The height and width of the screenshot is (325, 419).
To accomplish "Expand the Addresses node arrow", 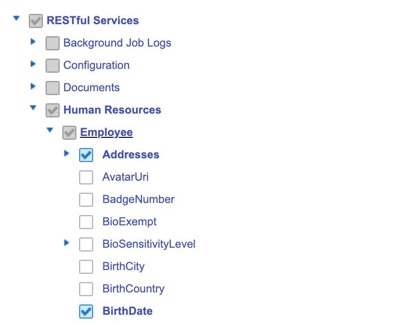I will point(67,153).
